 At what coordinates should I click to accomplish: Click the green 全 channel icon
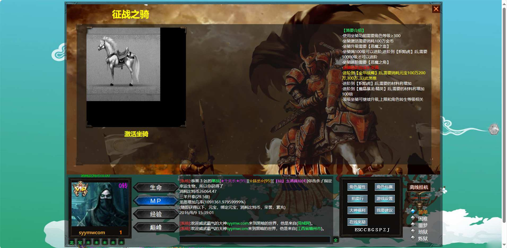point(336,240)
